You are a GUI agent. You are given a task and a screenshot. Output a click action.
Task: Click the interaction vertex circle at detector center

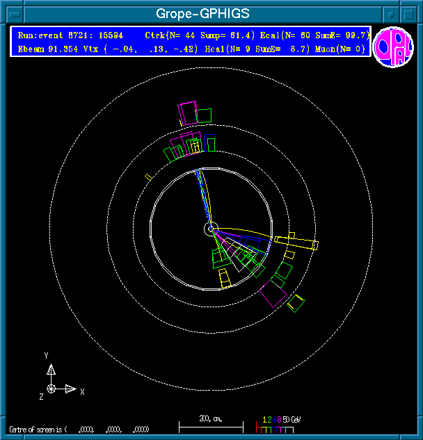211,229
